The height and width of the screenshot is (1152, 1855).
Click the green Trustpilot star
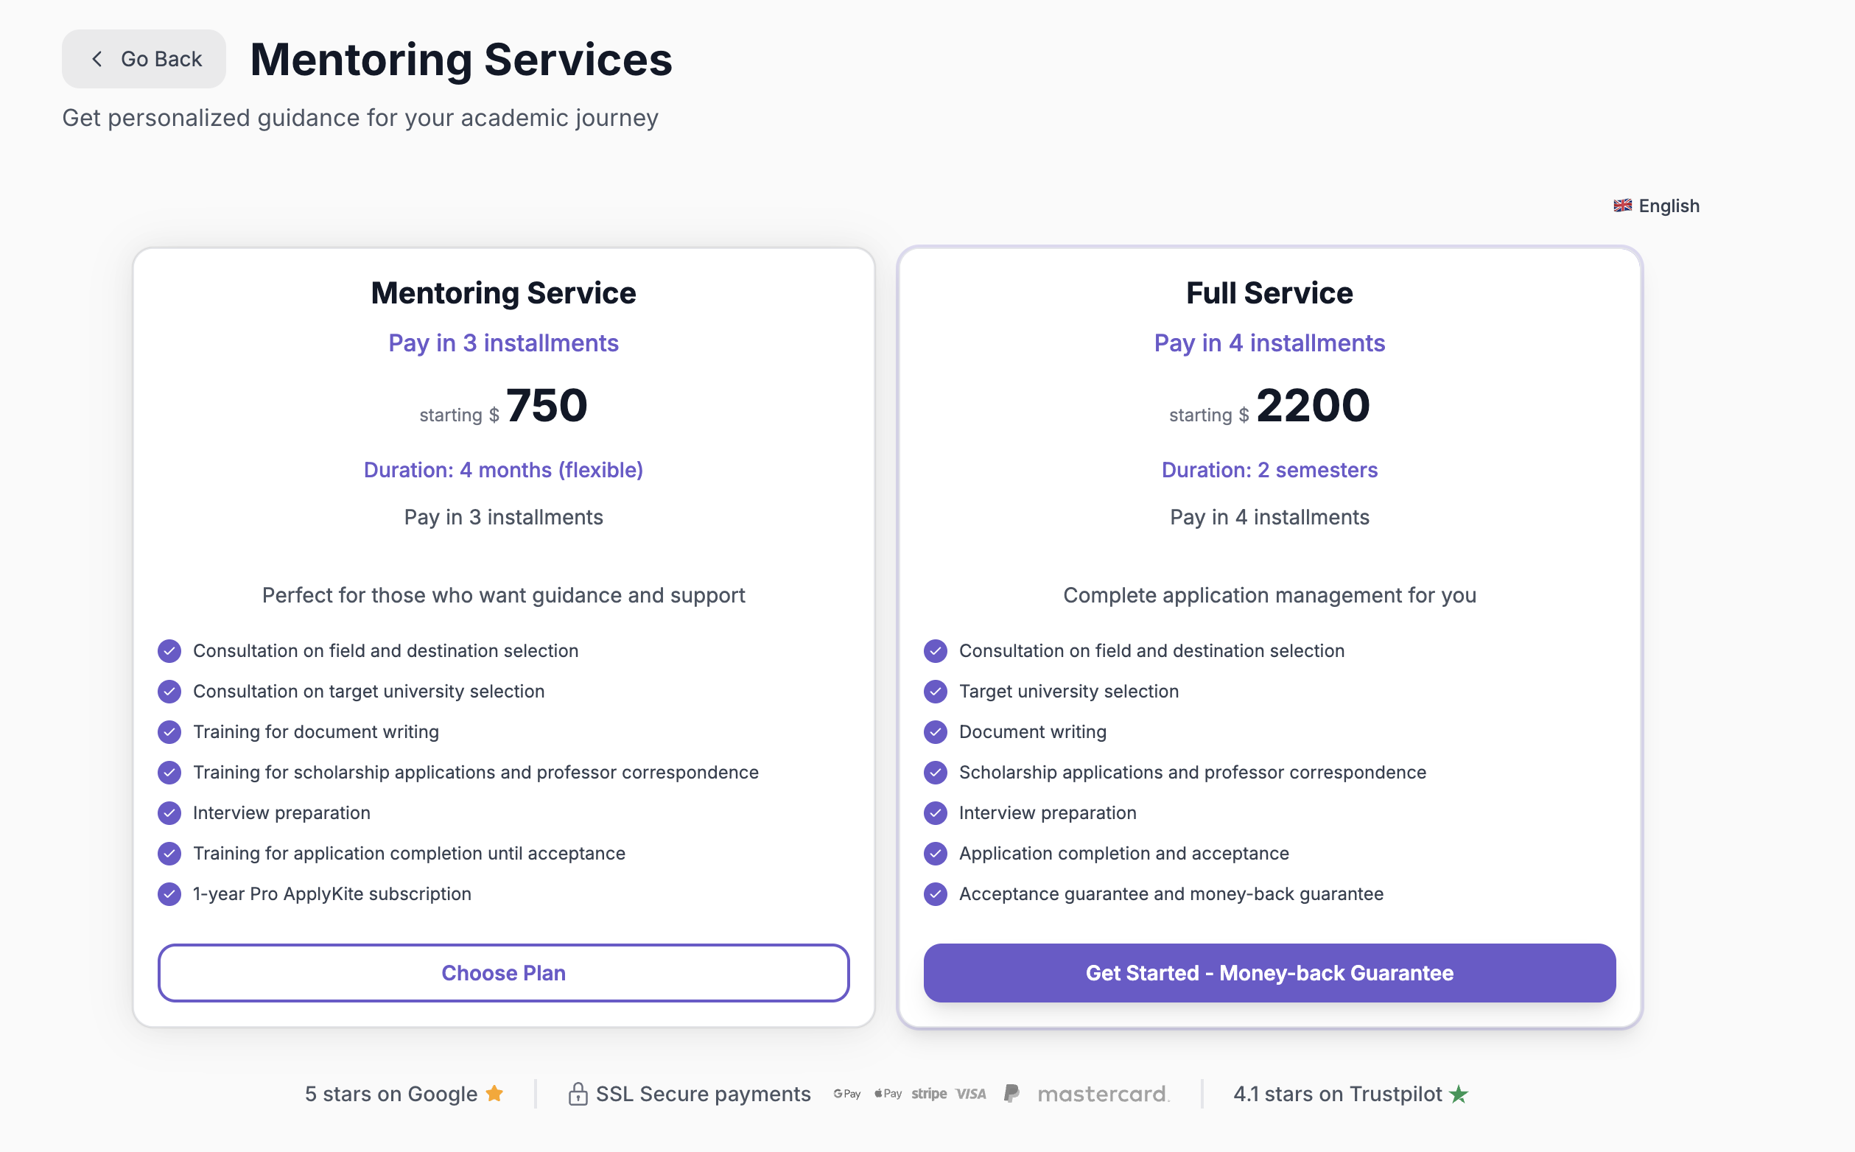coord(1459,1094)
